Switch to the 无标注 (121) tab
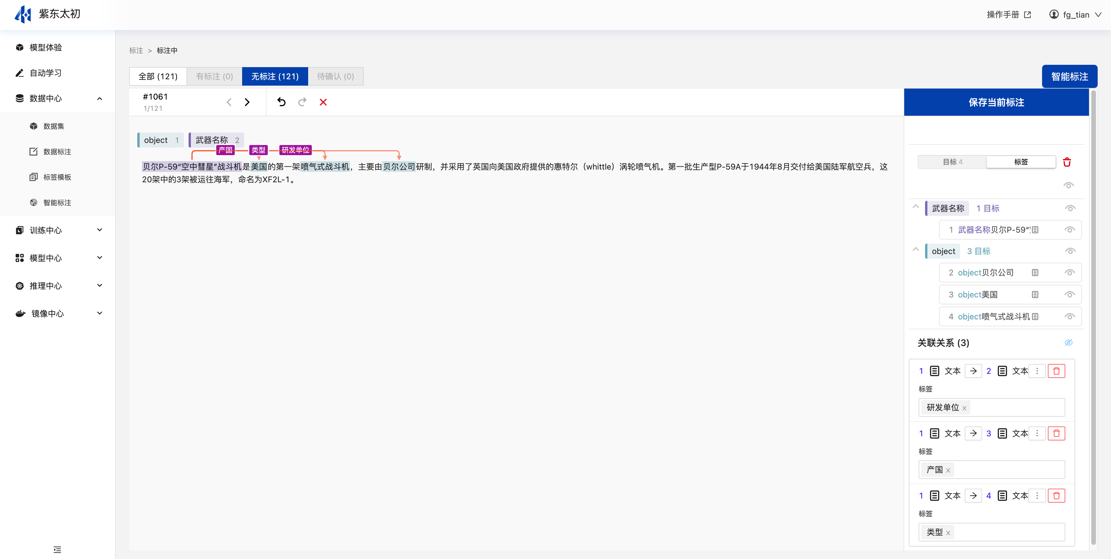This screenshot has width=1111, height=559. [275, 76]
